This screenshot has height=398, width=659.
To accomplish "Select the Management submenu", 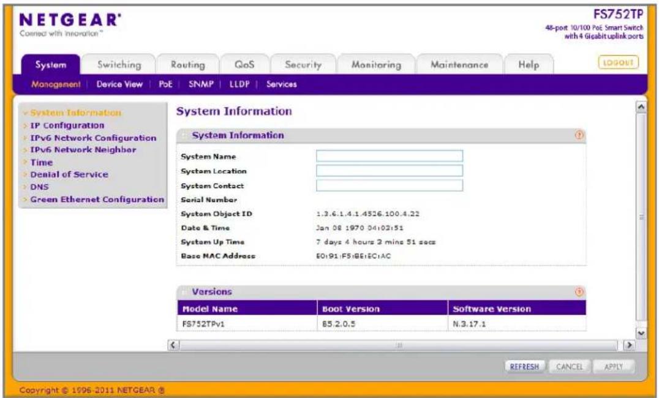I will [x=56, y=84].
